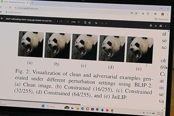Zoom out with the minus button
The image size is (174, 116).
(x=68, y=22)
